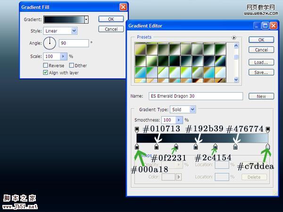Open the Color swatch arrow menu
This screenshot has height=212, width=283.
coord(179,177)
